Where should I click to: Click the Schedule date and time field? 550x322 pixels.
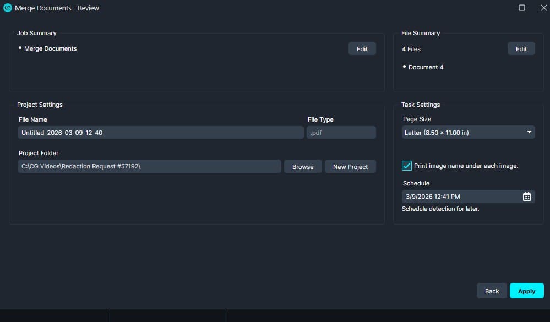point(457,197)
